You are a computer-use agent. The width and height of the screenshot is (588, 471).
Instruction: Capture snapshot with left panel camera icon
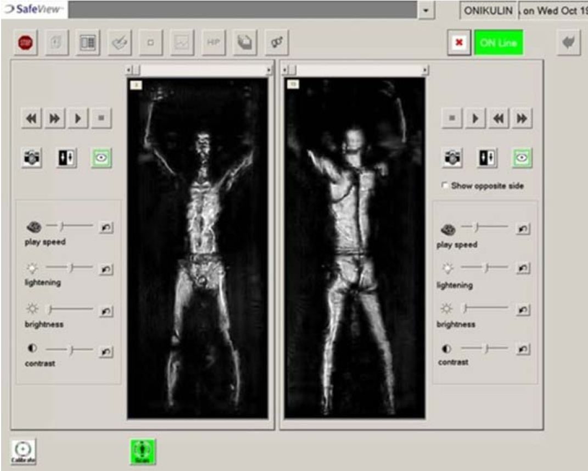pos(32,158)
